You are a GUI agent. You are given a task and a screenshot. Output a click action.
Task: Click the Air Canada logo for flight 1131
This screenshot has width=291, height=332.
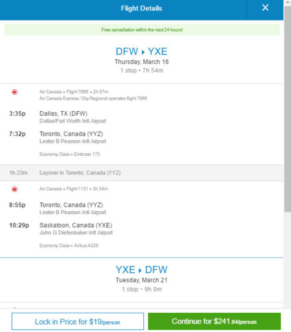[x=14, y=189]
